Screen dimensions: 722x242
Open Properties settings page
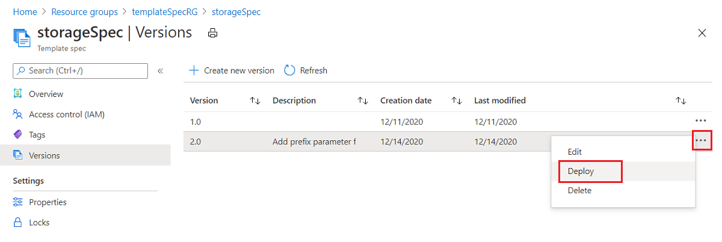coord(48,202)
